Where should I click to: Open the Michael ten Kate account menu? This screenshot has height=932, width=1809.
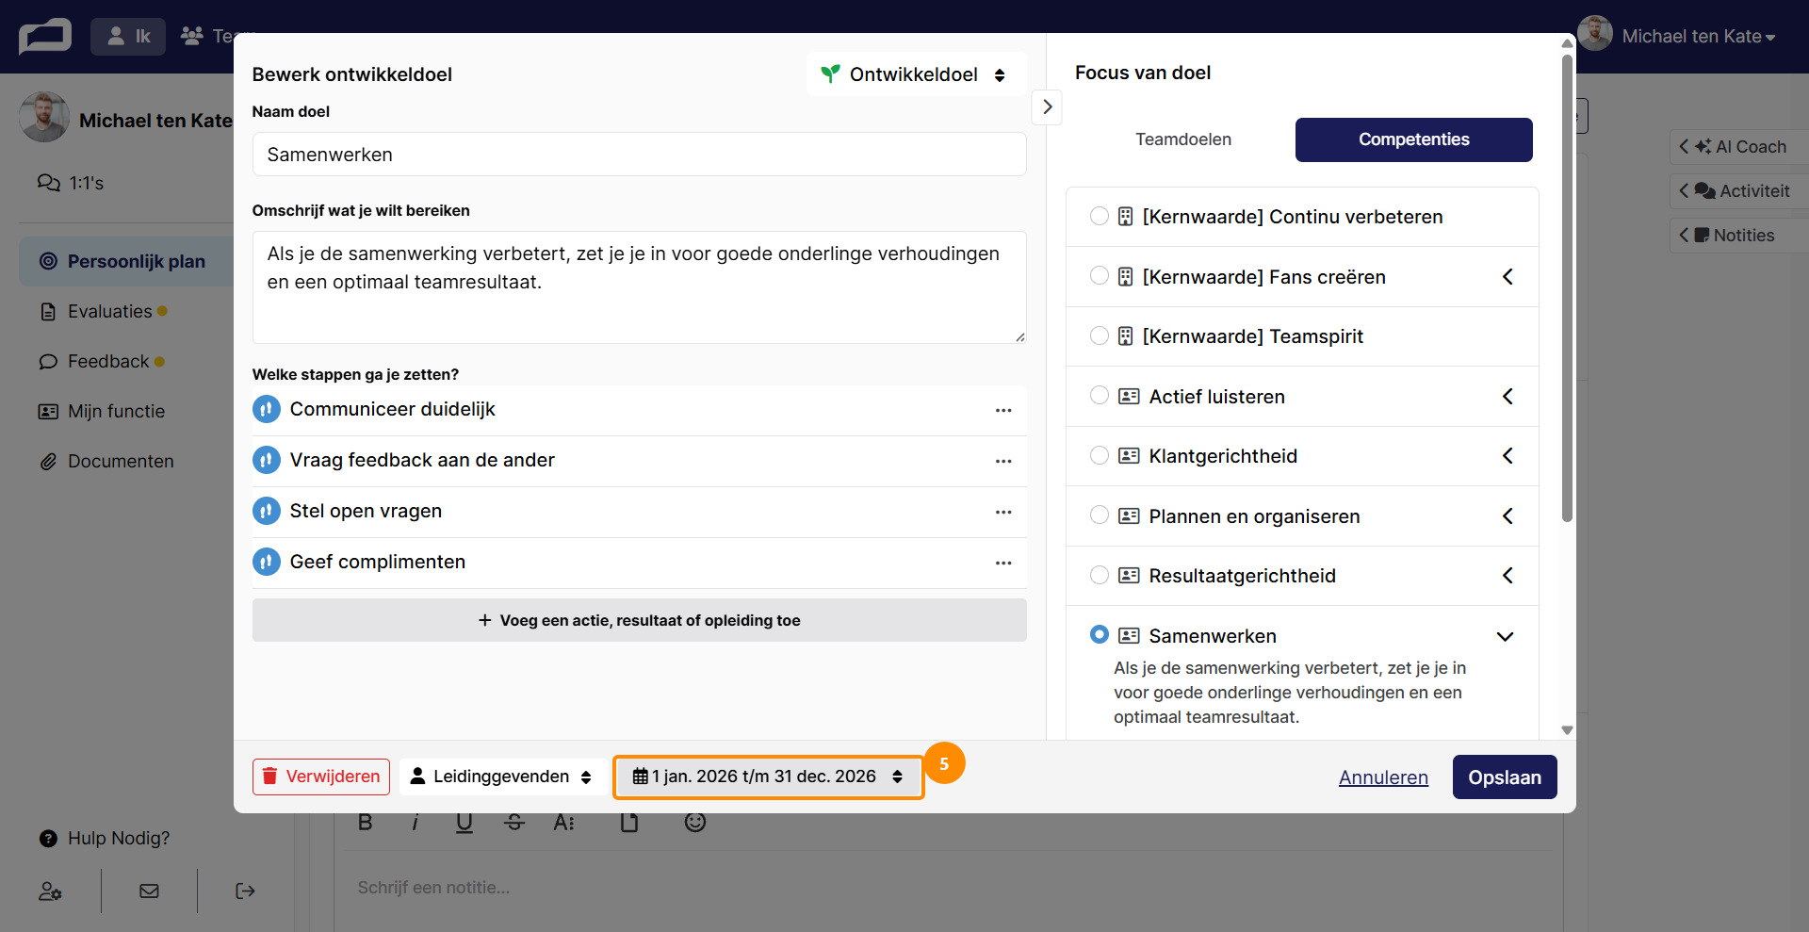click(x=1678, y=36)
